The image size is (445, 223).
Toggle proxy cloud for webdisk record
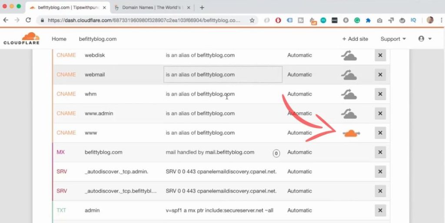[x=349, y=55]
